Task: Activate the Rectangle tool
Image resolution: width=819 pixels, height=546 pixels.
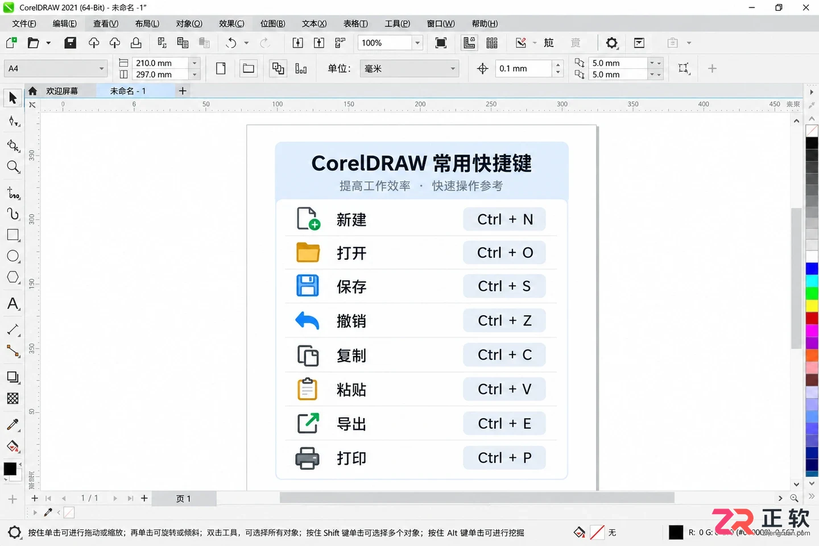Action: coord(13,235)
